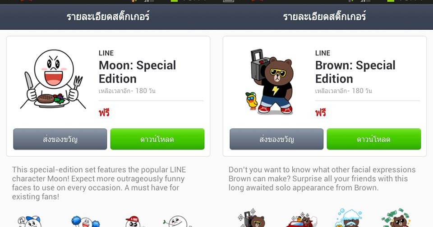Tap the Moon steak dinner sticker image

[x=52, y=79]
